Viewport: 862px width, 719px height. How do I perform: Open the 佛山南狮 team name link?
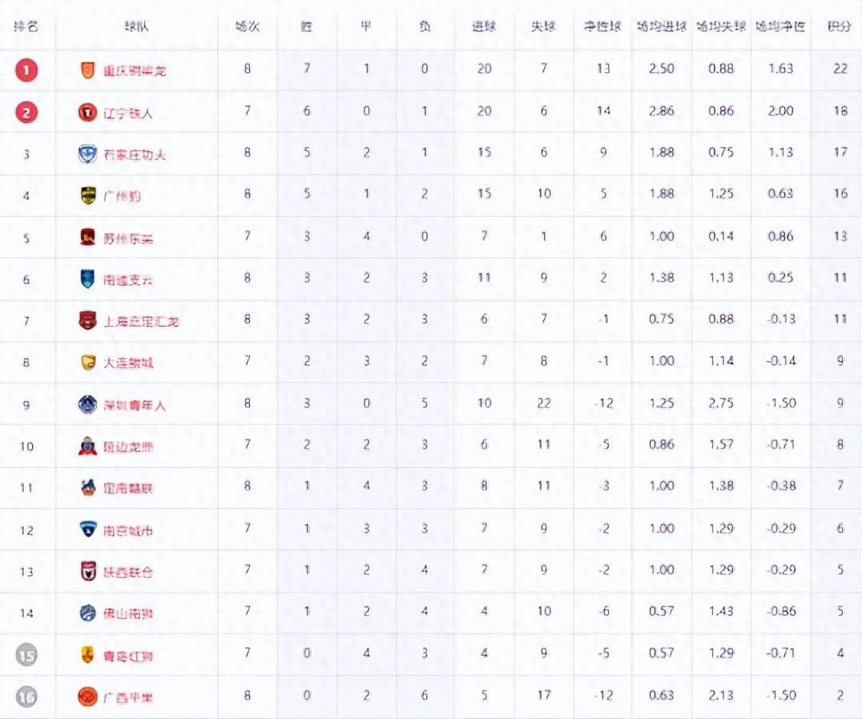(x=128, y=613)
